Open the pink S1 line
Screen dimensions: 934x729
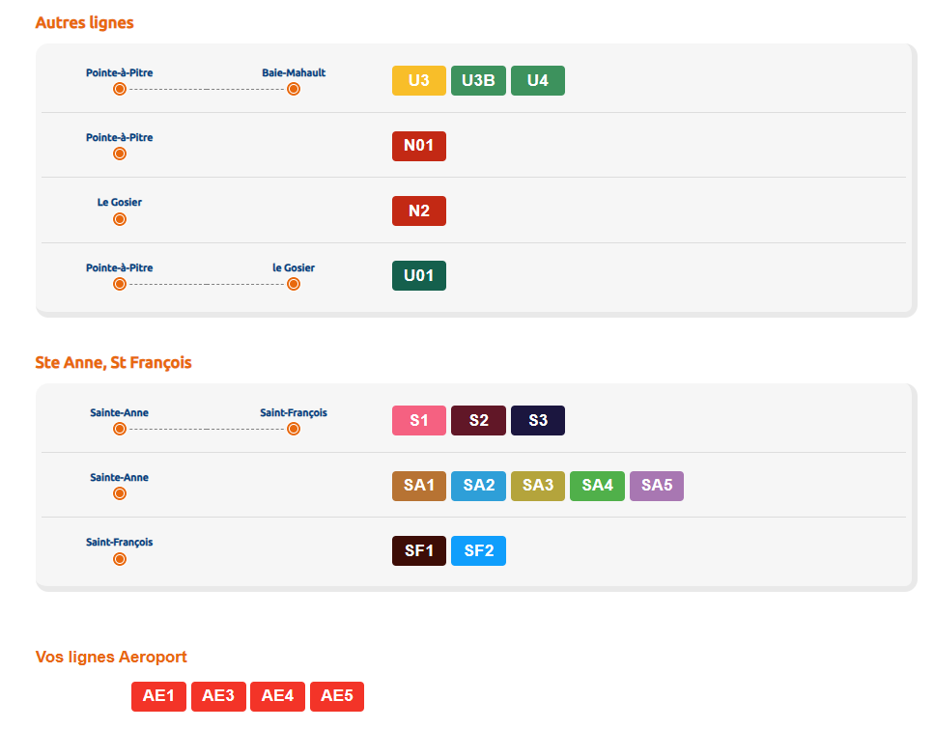pos(418,420)
